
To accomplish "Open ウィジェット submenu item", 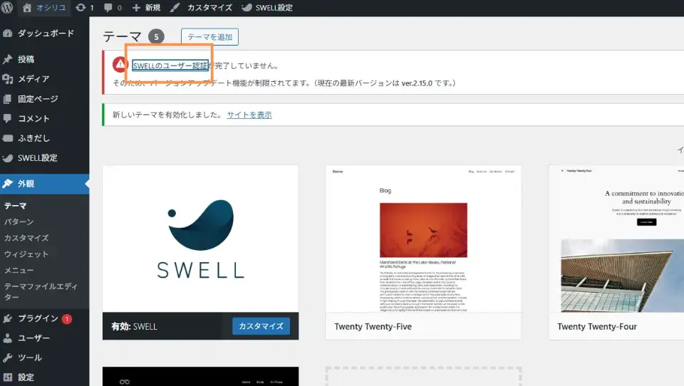I will pyautogui.click(x=26, y=254).
